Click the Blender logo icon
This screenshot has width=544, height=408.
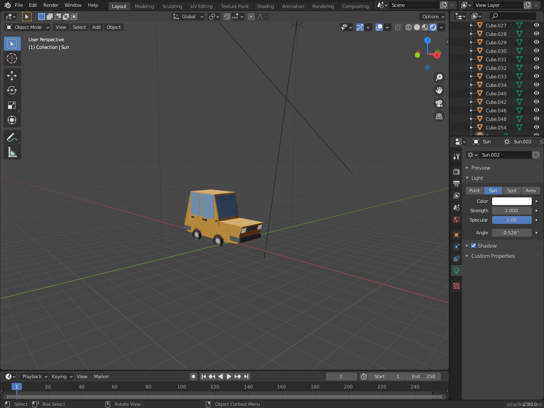(7, 5)
